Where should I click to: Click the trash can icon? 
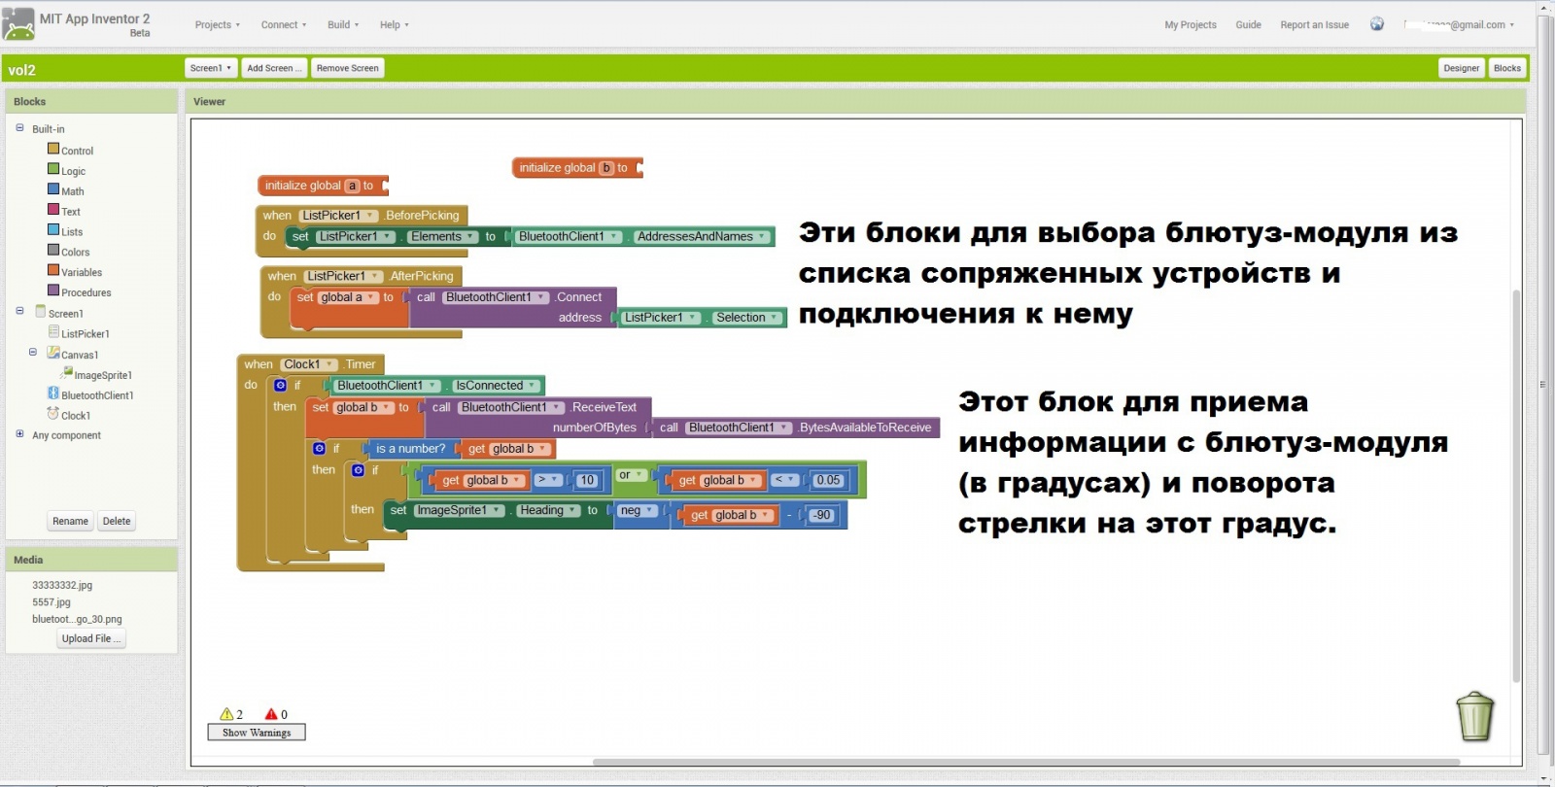click(1475, 717)
